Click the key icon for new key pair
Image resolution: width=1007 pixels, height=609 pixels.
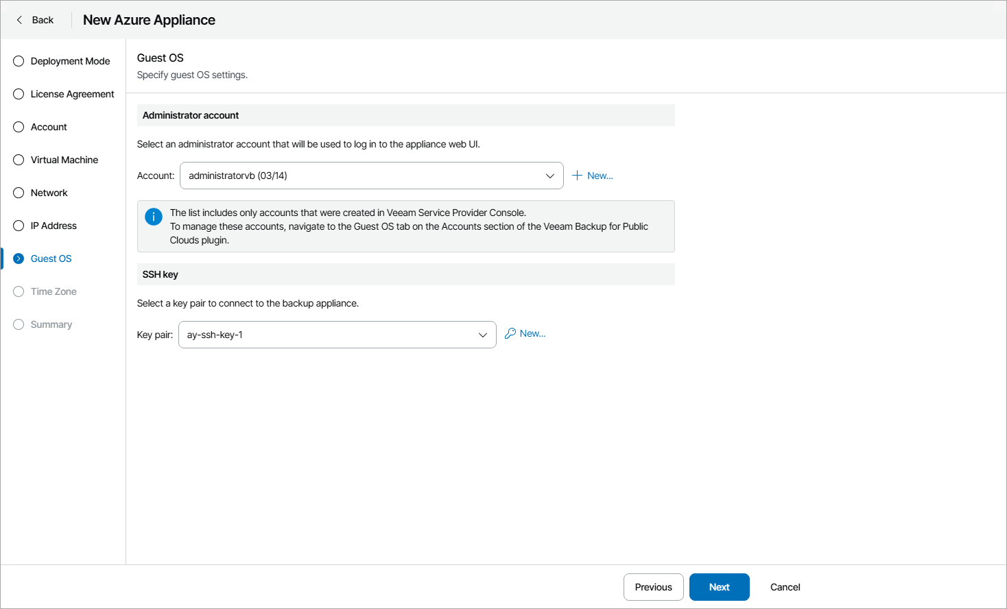point(510,333)
